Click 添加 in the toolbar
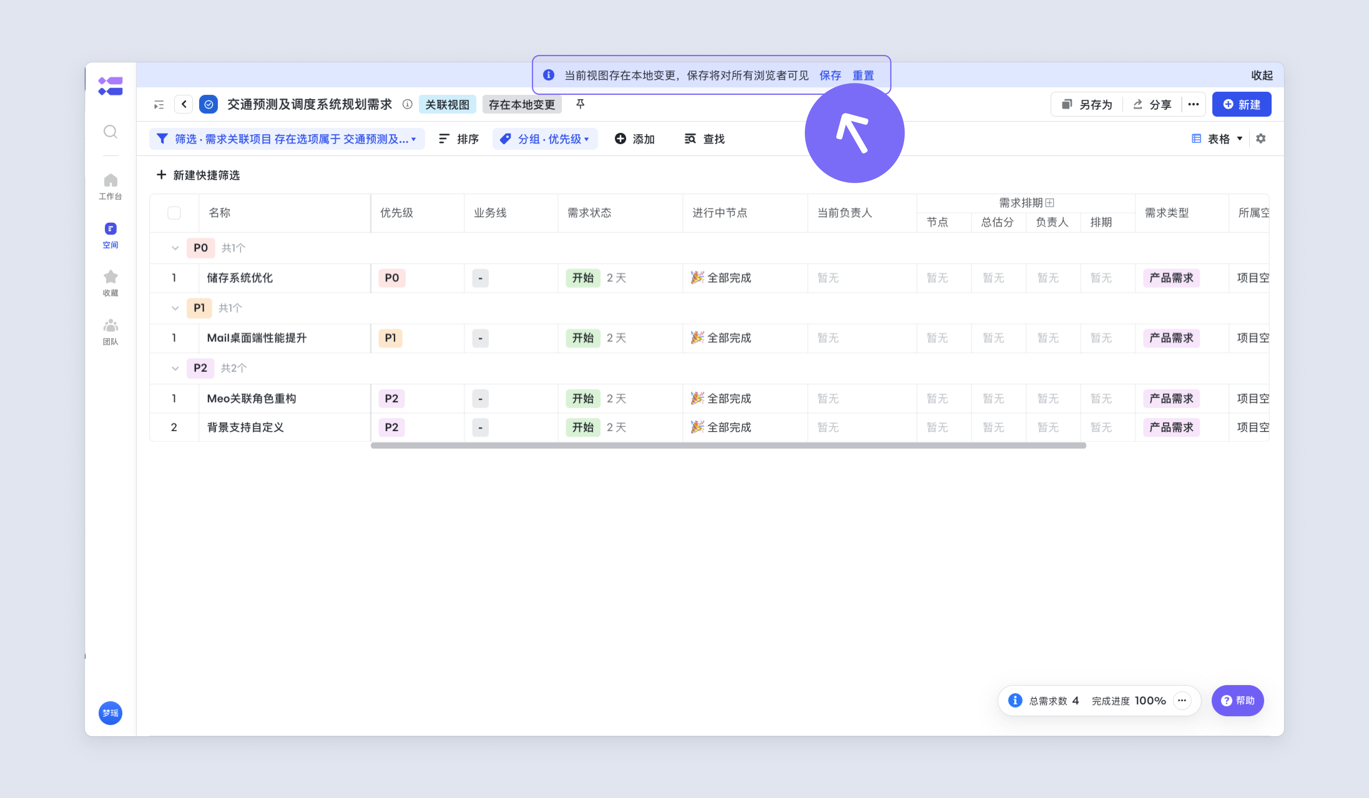 pyautogui.click(x=635, y=139)
